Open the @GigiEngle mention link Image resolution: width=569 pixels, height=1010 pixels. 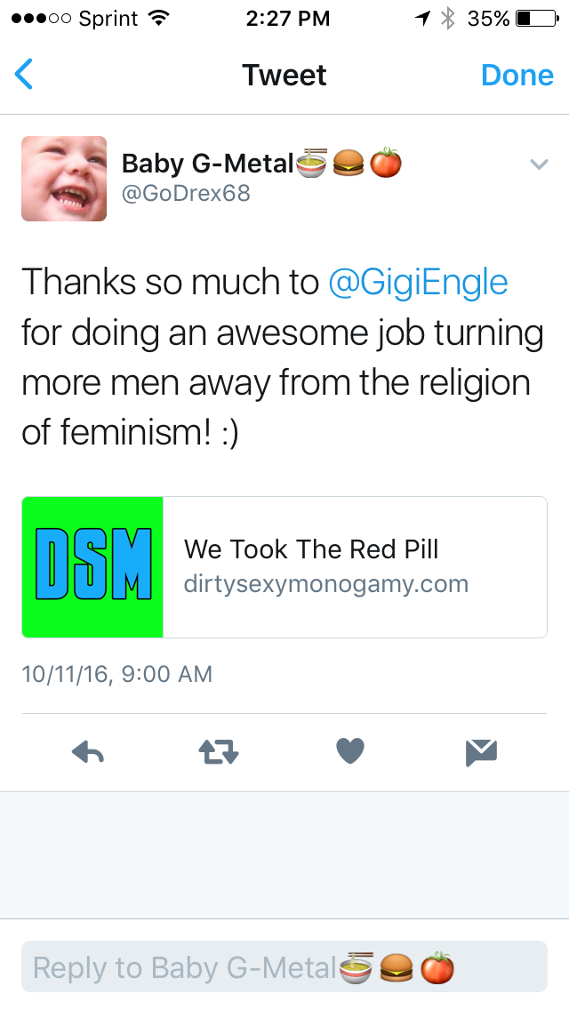(x=418, y=282)
